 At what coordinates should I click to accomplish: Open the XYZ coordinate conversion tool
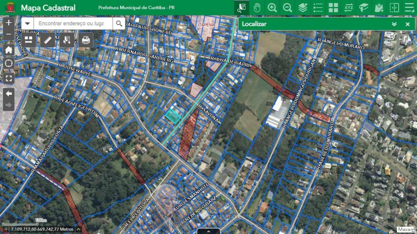[349, 8]
